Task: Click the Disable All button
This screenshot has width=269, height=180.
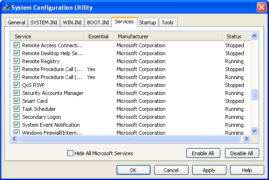Action: 242,153
